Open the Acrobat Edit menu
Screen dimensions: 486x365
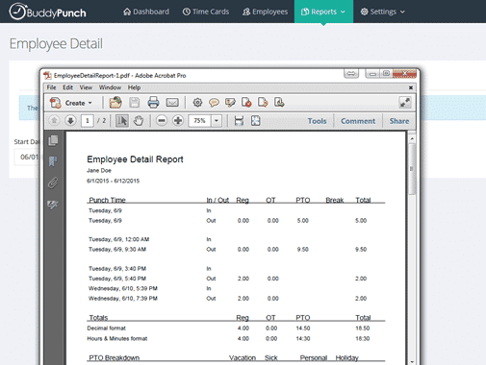tap(67, 87)
